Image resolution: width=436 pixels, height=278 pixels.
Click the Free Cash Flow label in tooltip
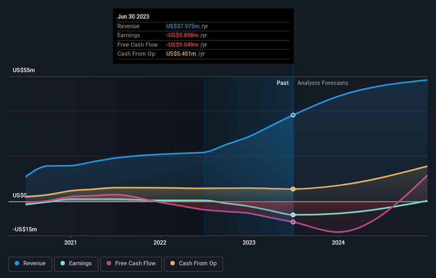click(138, 45)
